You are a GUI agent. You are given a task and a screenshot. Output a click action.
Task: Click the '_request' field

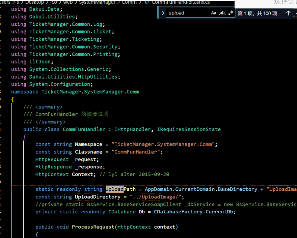(84, 160)
